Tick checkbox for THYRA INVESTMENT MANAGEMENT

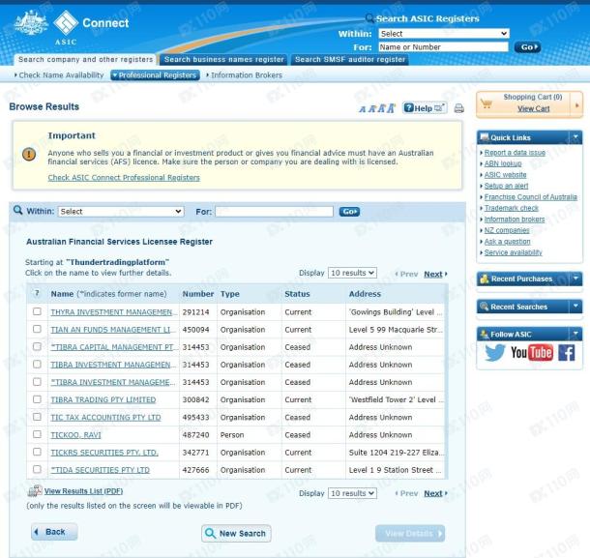point(37,312)
